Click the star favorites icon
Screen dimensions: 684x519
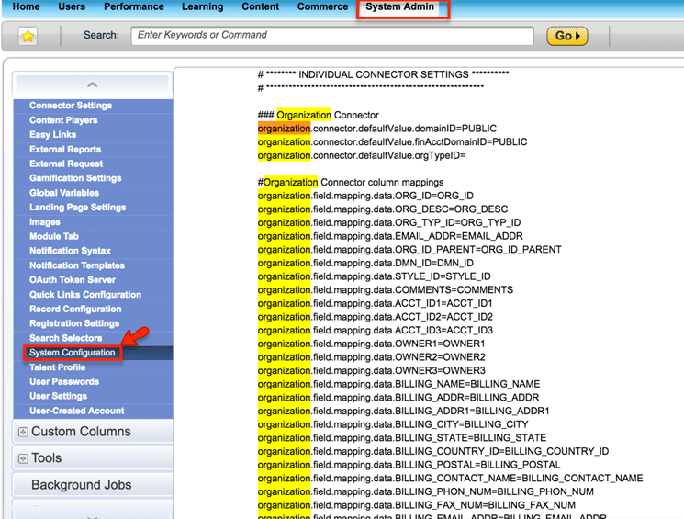point(28,37)
